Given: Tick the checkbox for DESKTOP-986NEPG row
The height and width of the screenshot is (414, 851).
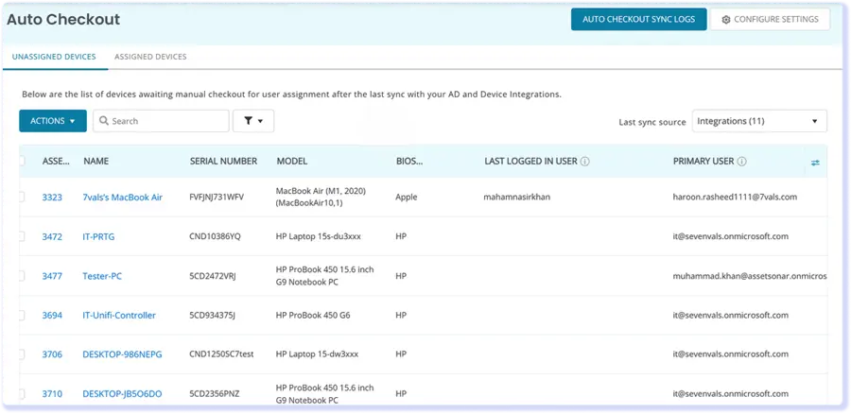Looking at the screenshot, I should [x=22, y=354].
